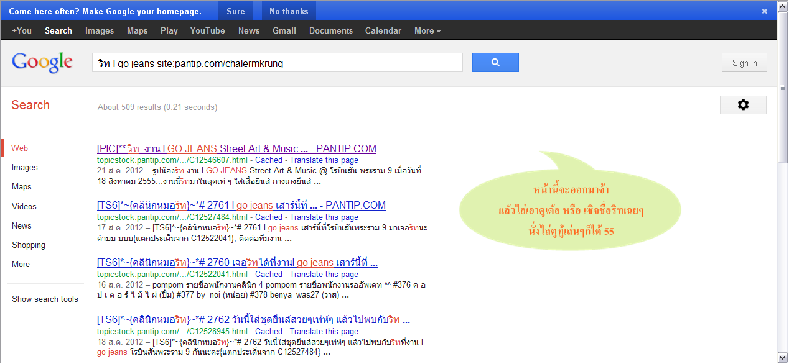Open Calendar in the top bar
This screenshot has height=364, width=789.
pyautogui.click(x=383, y=30)
